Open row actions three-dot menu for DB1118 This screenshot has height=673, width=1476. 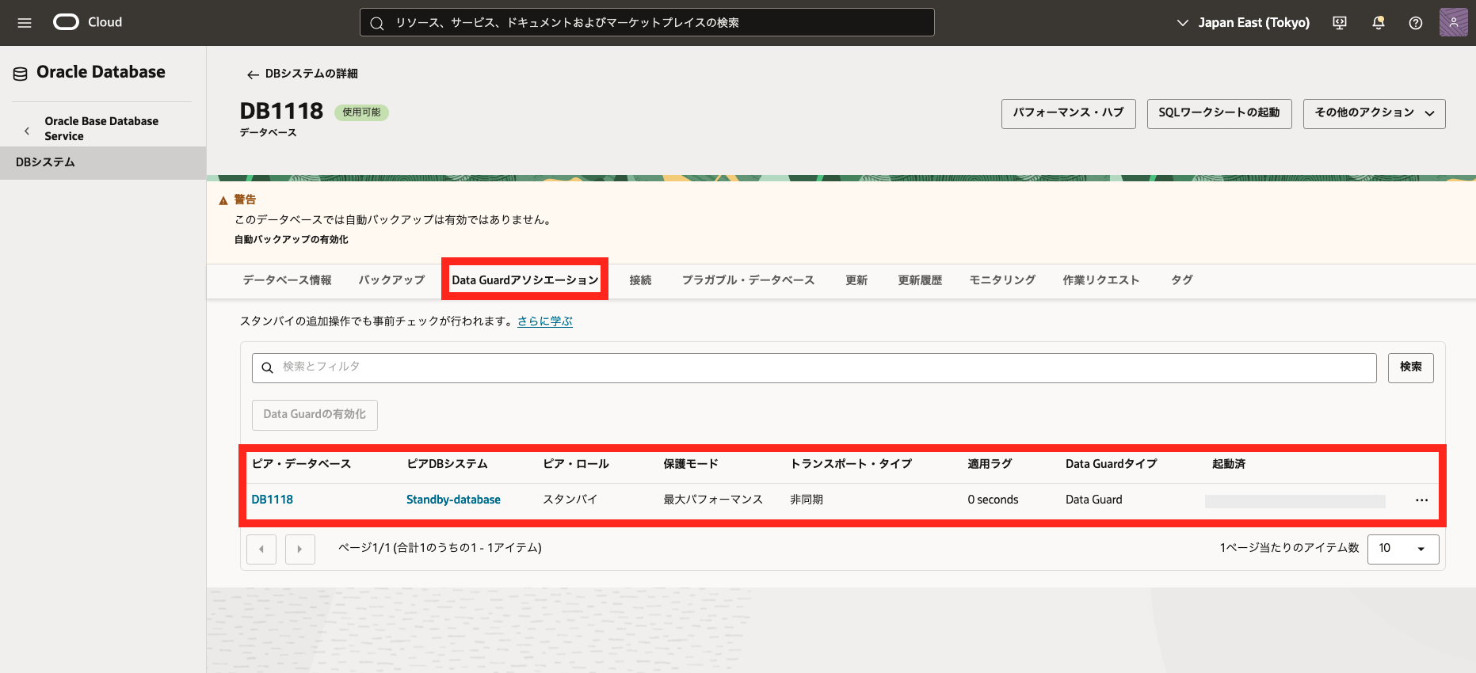pos(1421,500)
